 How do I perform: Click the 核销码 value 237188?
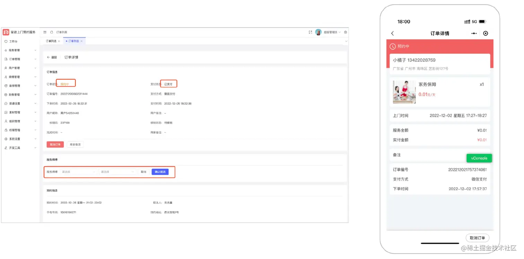(65, 123)
